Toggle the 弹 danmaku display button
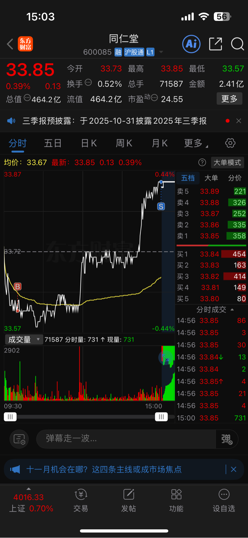Viewport: 248px width, 538px height. tap(227, 439)
